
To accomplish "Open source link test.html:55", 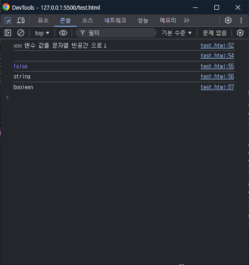I will click(x=217, y=66).
